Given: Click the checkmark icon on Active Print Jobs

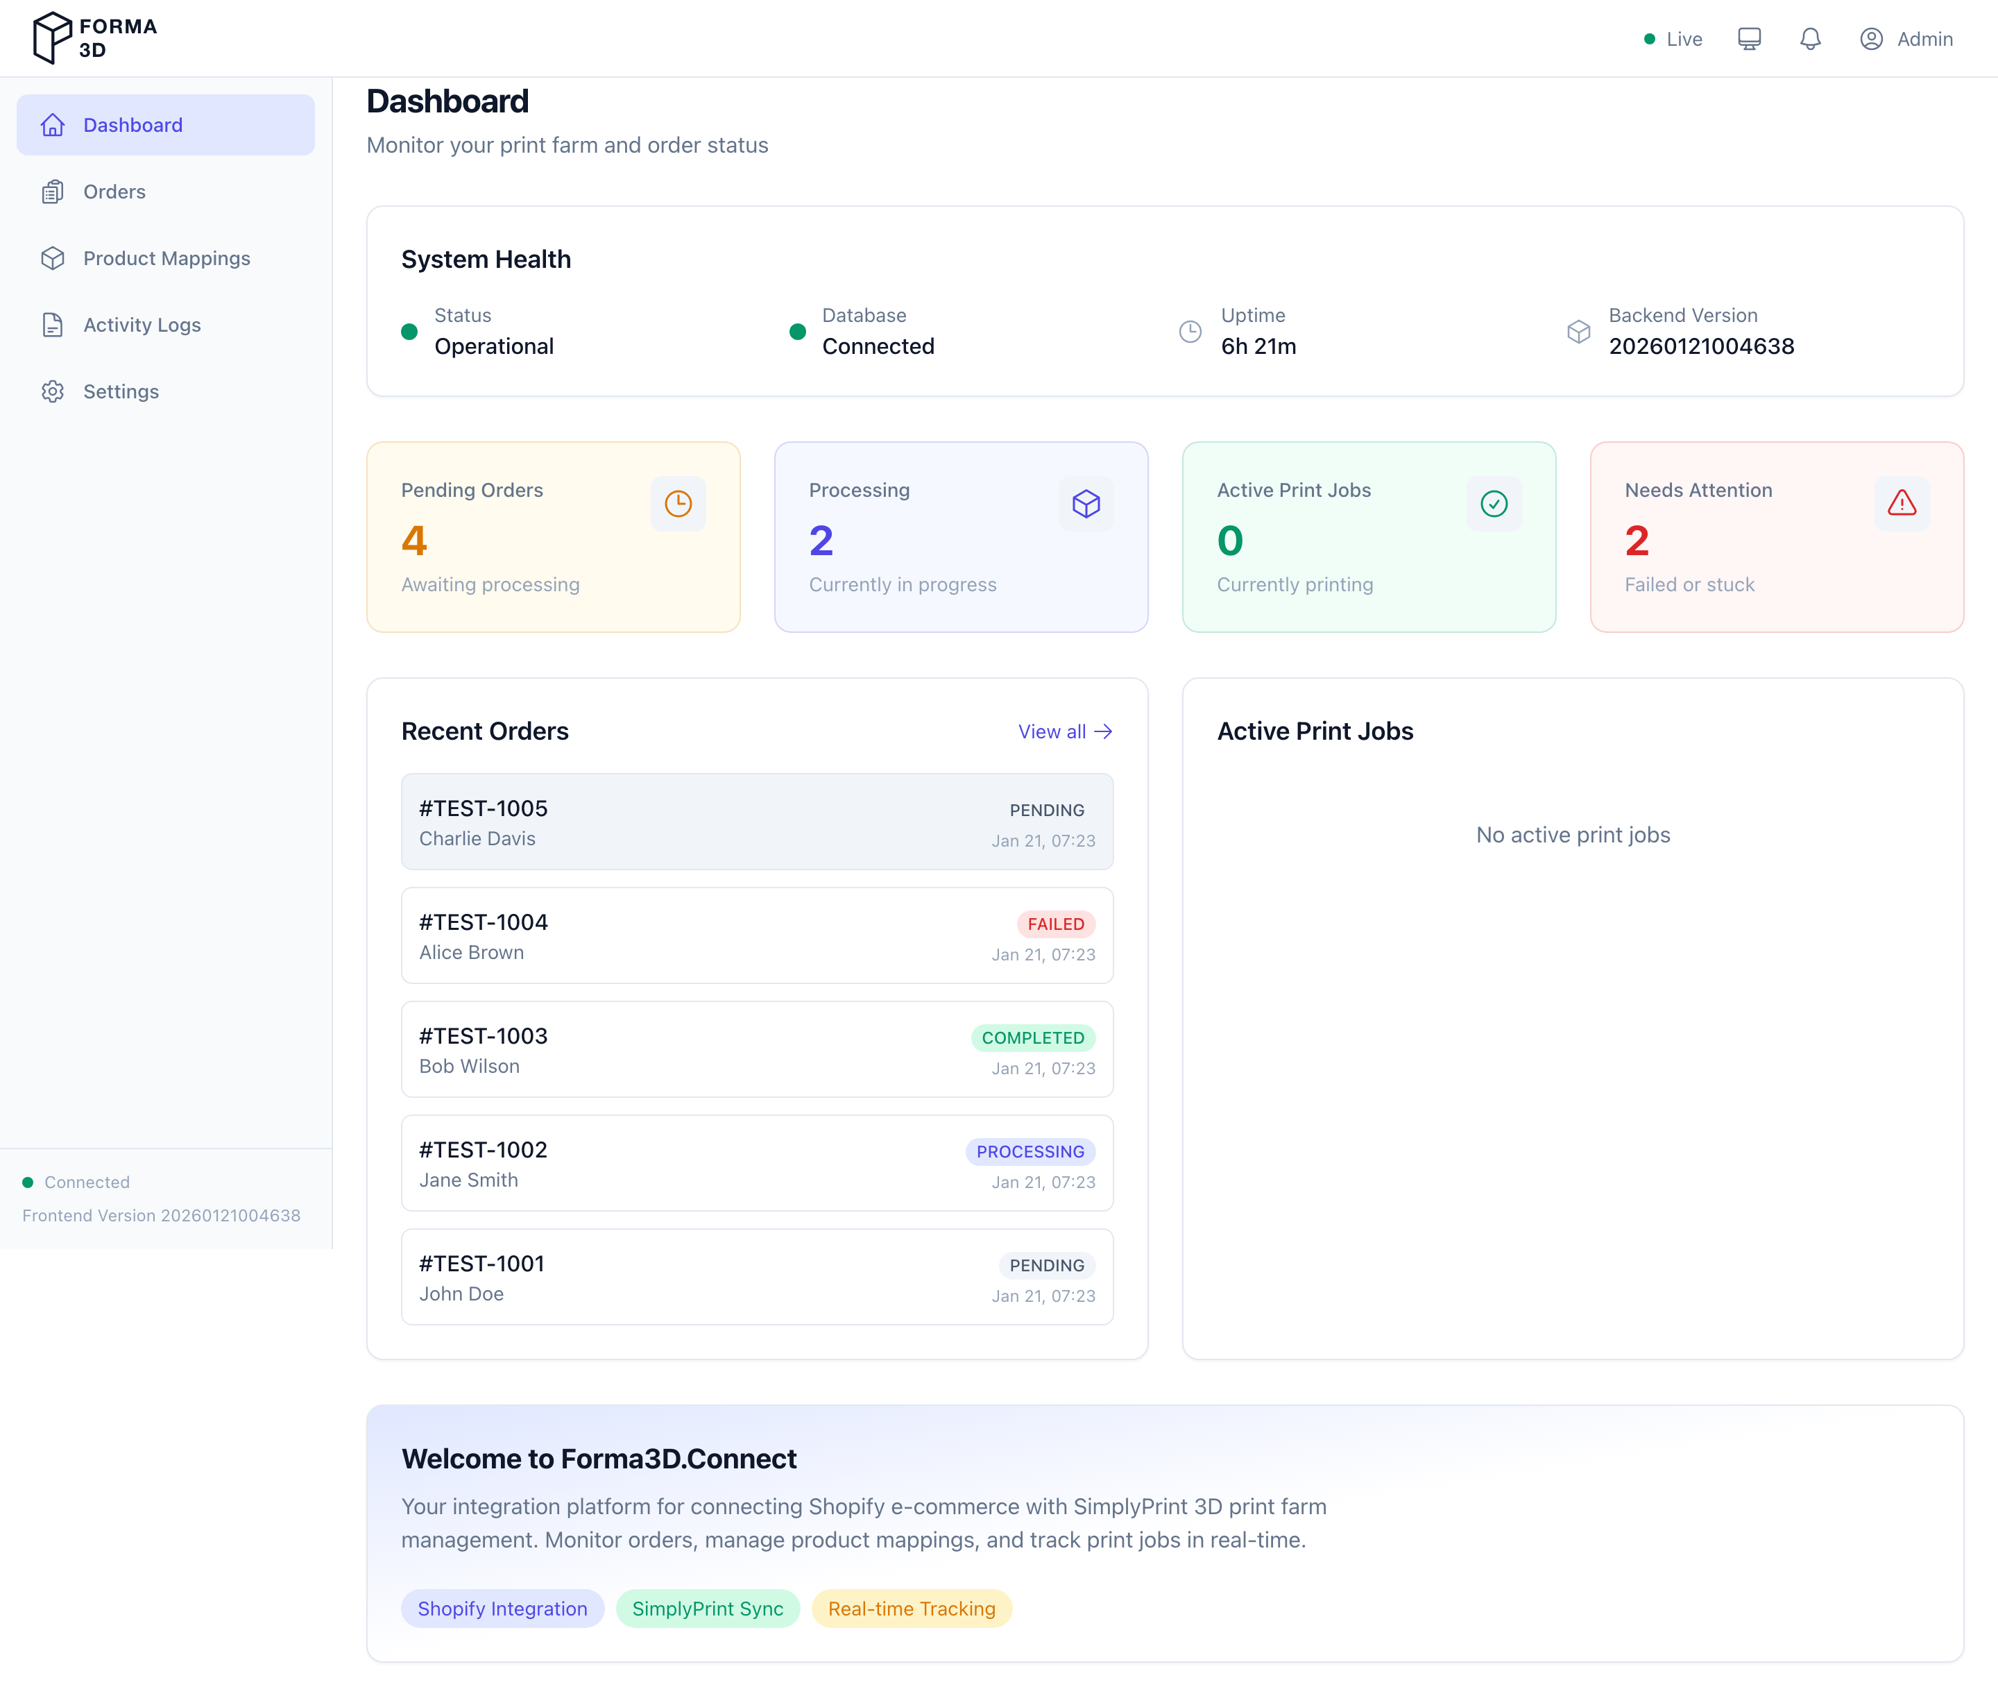Looking at the screenshot, I should pyautogui.click(x=1494, y=504).
